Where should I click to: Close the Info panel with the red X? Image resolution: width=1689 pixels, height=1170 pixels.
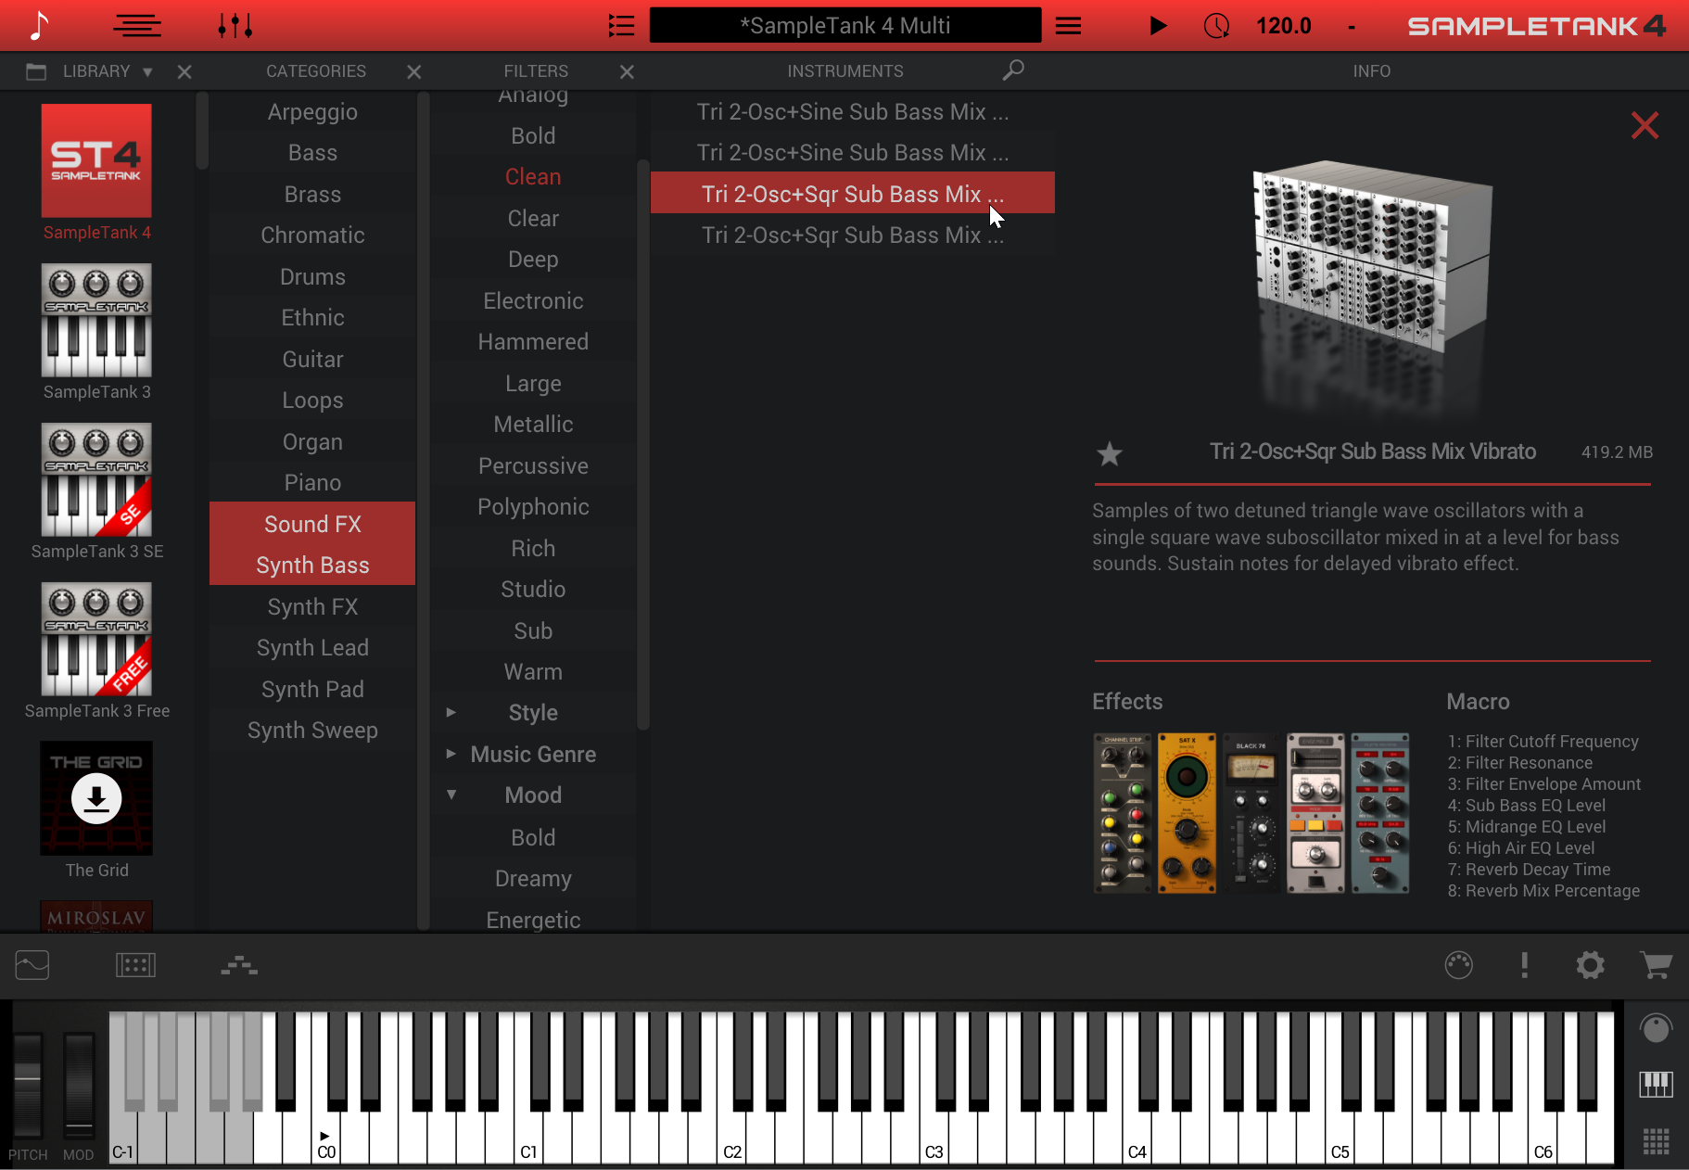click(1645, 125)
